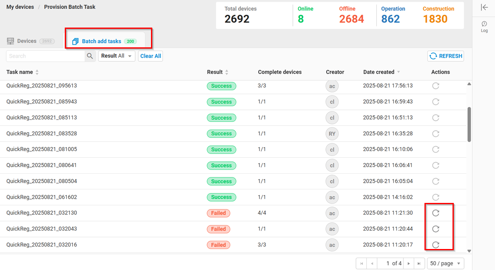Click the table vertical scrollbar thumb
The image size is (495, 270).
click(x=469, y=124)
